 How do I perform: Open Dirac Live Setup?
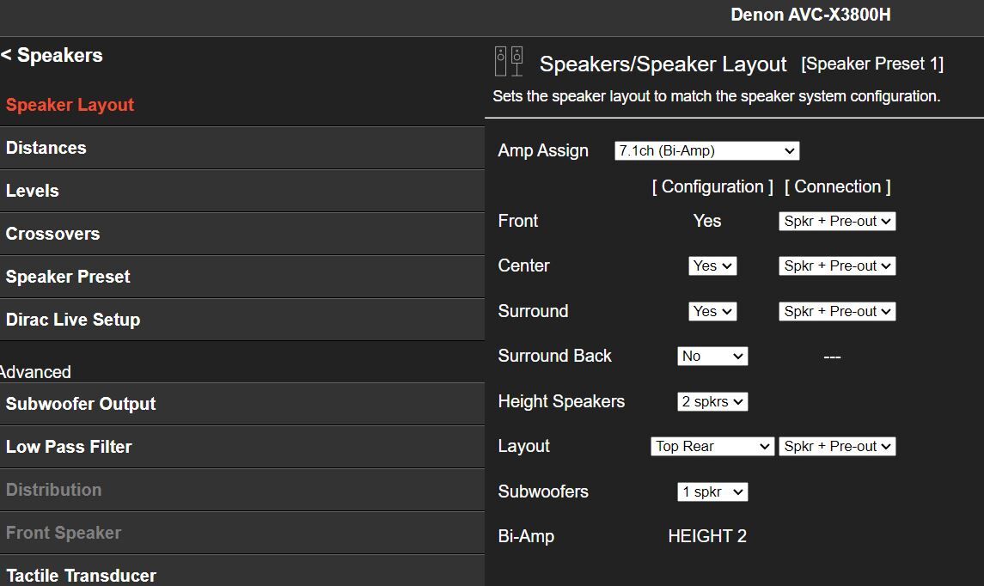[73, 320]
